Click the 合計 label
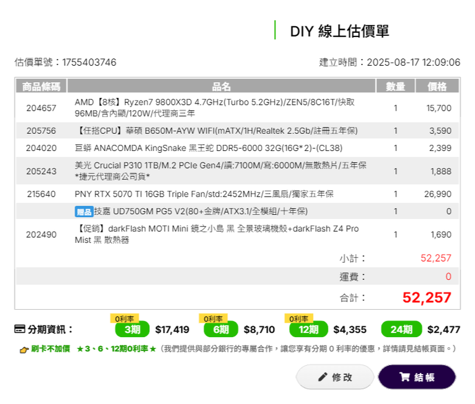 353,298
